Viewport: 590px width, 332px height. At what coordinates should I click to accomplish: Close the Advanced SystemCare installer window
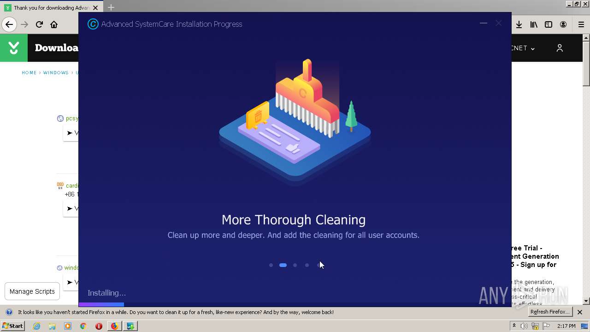click(x=499, y=23)
